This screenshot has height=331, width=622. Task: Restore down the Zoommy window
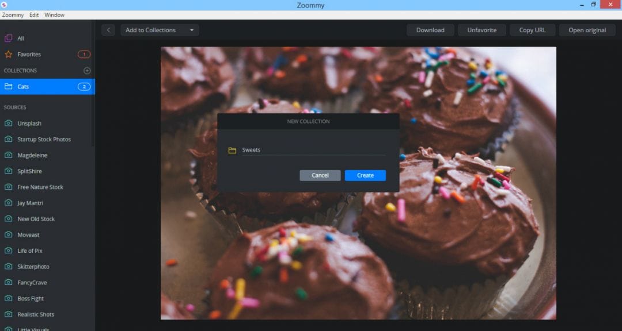pos(593,5)
